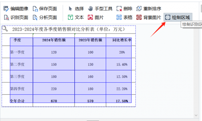Click the row label 第二季度
This screenshot has width=202, height=121.
(17, 64)
